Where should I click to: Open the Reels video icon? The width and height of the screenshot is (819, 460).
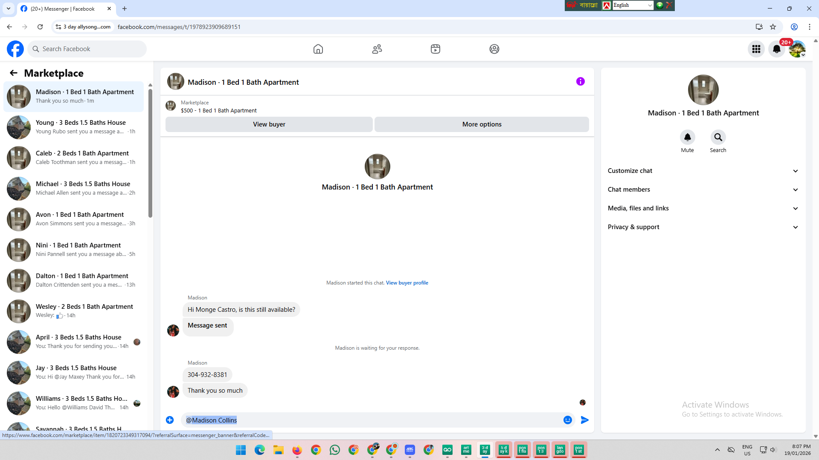tap(435, 49)
